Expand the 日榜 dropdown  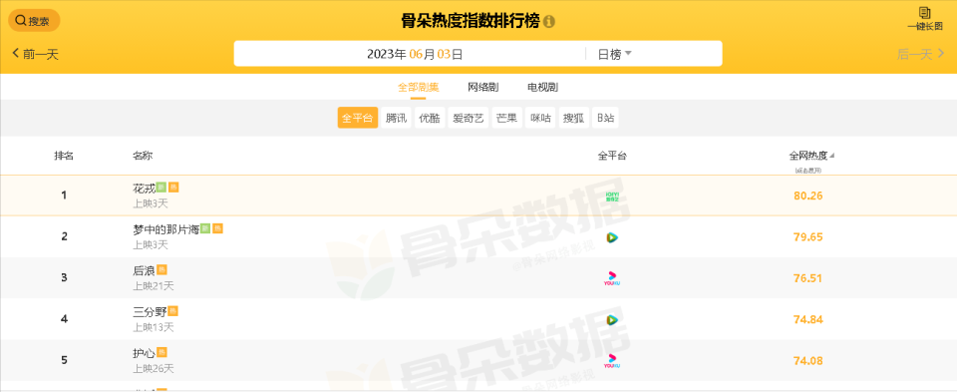[614, 54]
